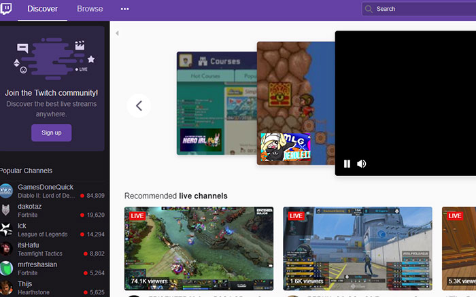Click GamesDoneQuick avatar icon
The width and height of the screenshot is (476, 297).
[x=5, y=191]
